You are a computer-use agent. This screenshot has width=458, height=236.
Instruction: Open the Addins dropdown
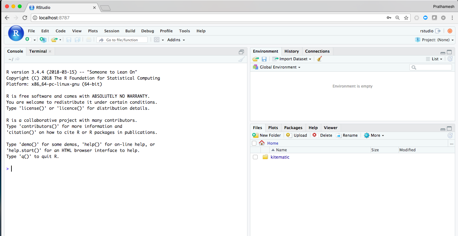coord(176,40)
